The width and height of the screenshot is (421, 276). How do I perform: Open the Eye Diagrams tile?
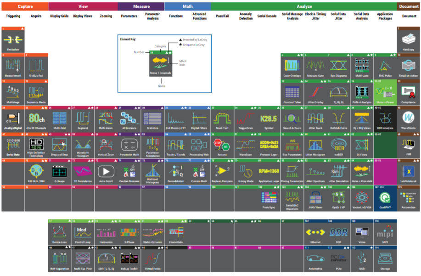pyautogui.click(x=338, y=66)
